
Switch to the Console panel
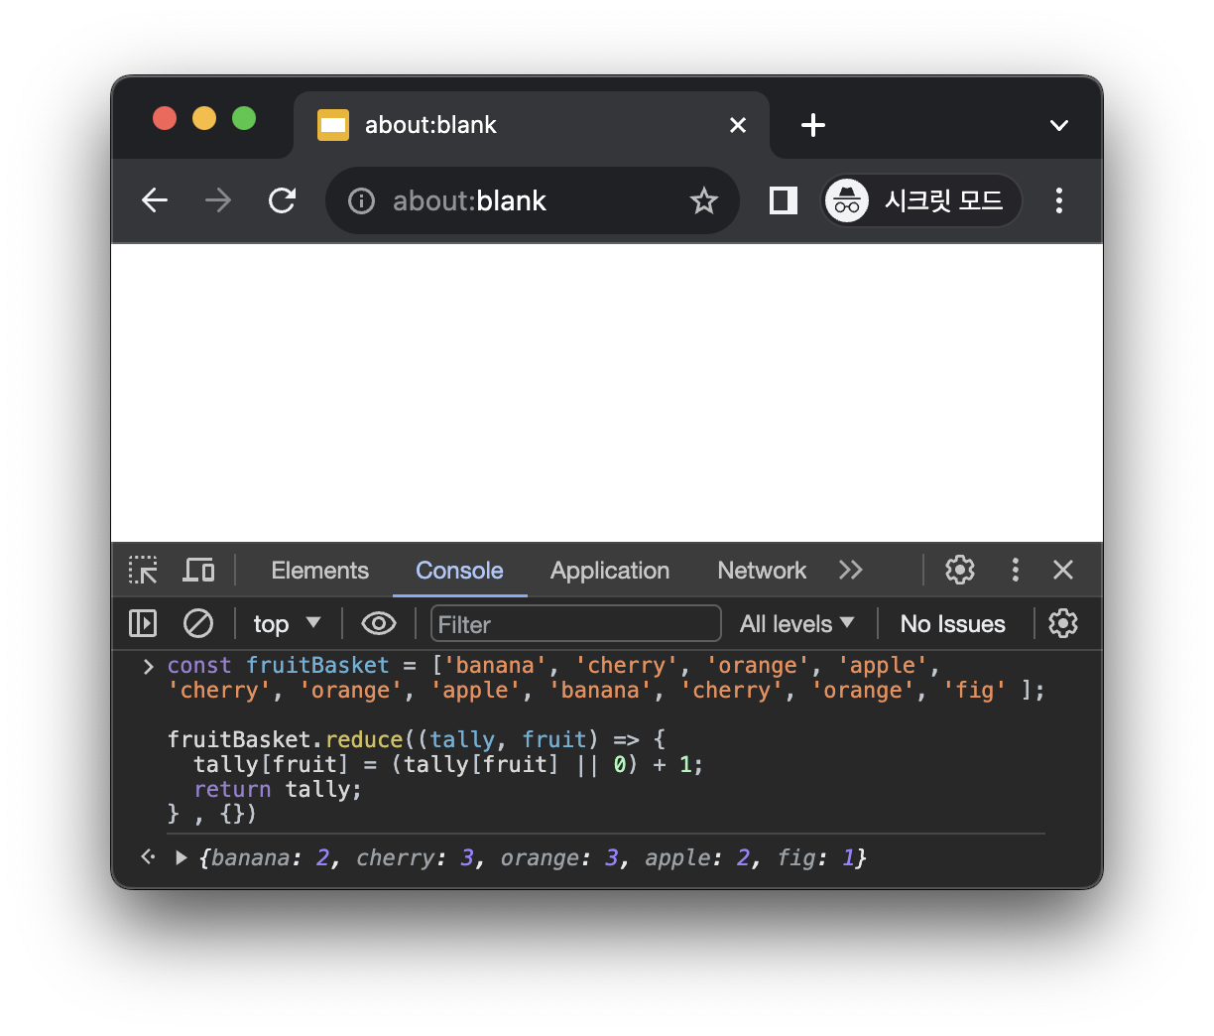(459, 571)
